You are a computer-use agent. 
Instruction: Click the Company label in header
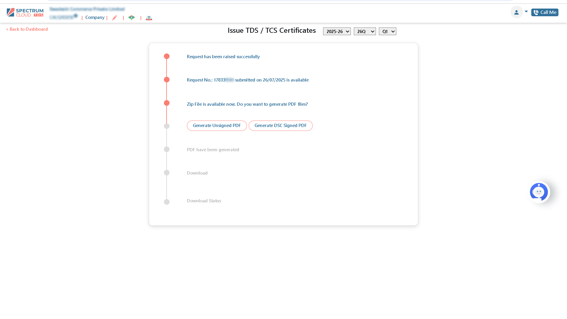click(95, 17)
